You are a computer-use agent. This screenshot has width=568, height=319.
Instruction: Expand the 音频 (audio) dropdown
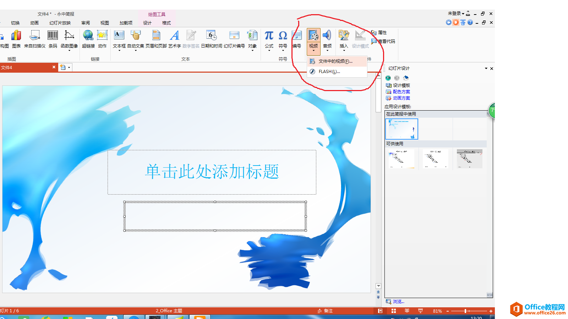point(327,51)
